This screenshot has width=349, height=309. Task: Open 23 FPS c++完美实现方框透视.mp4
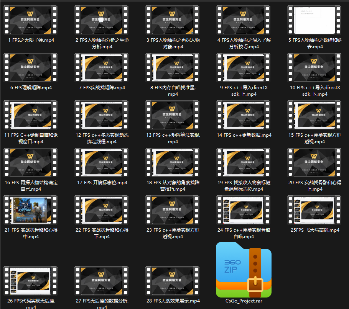coord(172,210)
